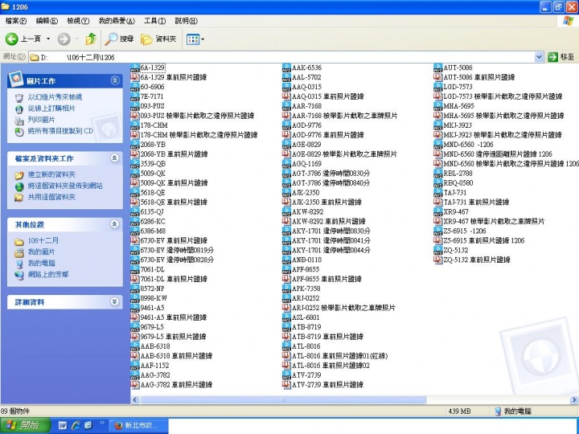Collapse the 檔案及資料夾工作 panel
The image size is (579, 434).
(x=115, y=158)
